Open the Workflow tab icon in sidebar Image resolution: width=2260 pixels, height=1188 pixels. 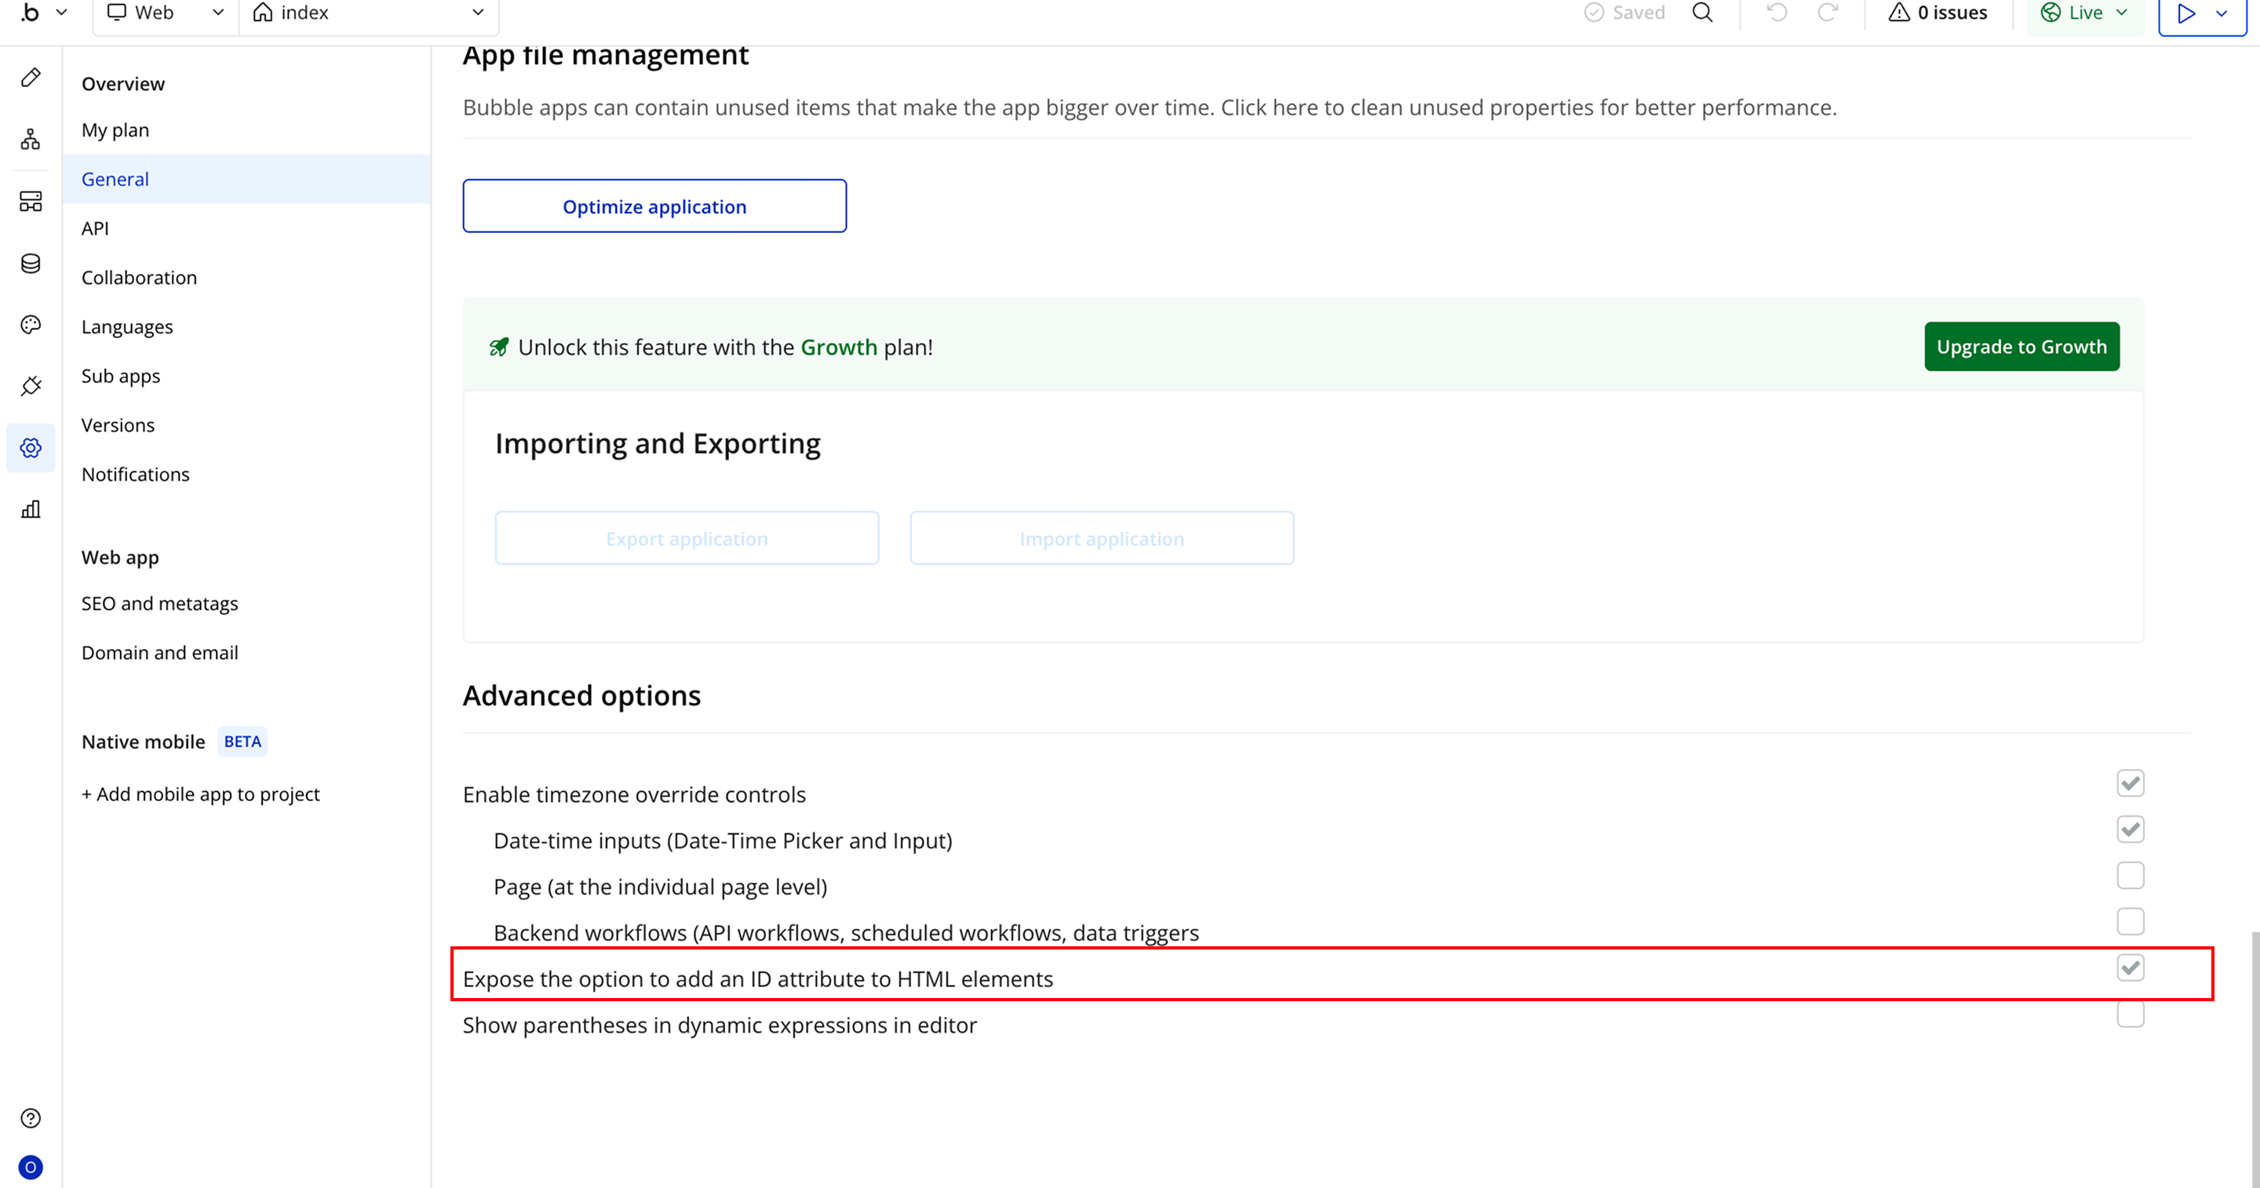coord(31,140)
